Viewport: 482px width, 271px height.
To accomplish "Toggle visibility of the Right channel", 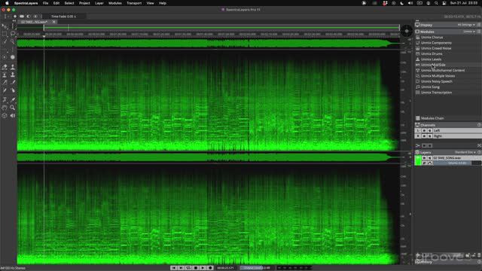I will pos(424,136).
